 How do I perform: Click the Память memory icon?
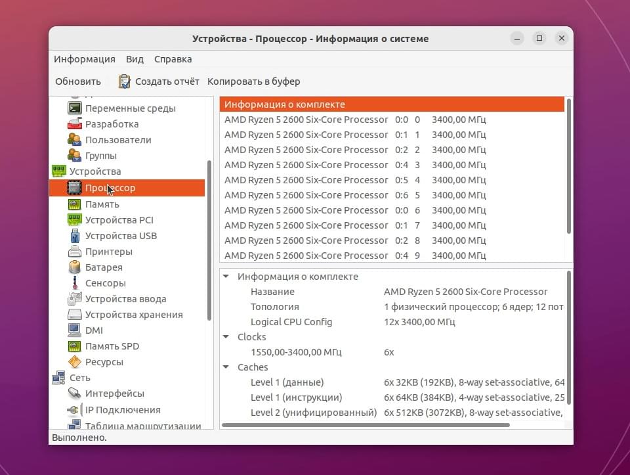click(75, 204)
